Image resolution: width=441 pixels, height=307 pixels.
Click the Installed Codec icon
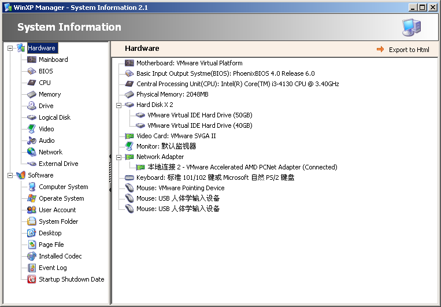pos(32,256)
